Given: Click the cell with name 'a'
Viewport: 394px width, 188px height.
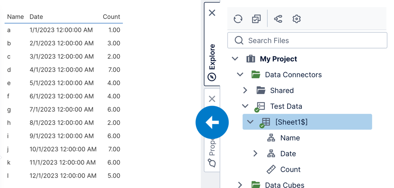Looking at the screenshot, I should coord(9,30).
